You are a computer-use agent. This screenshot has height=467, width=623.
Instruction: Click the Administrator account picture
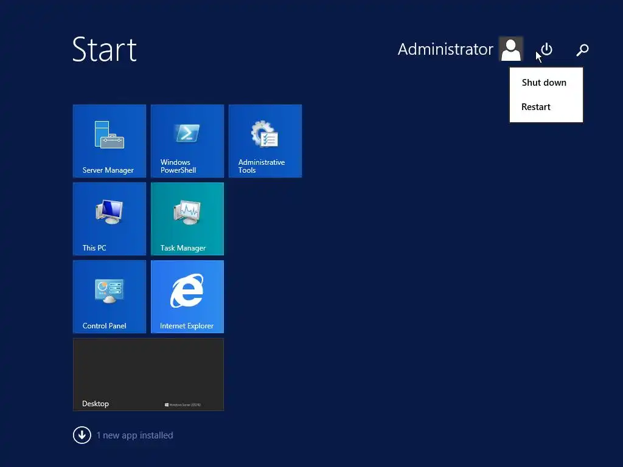point(510,49)
